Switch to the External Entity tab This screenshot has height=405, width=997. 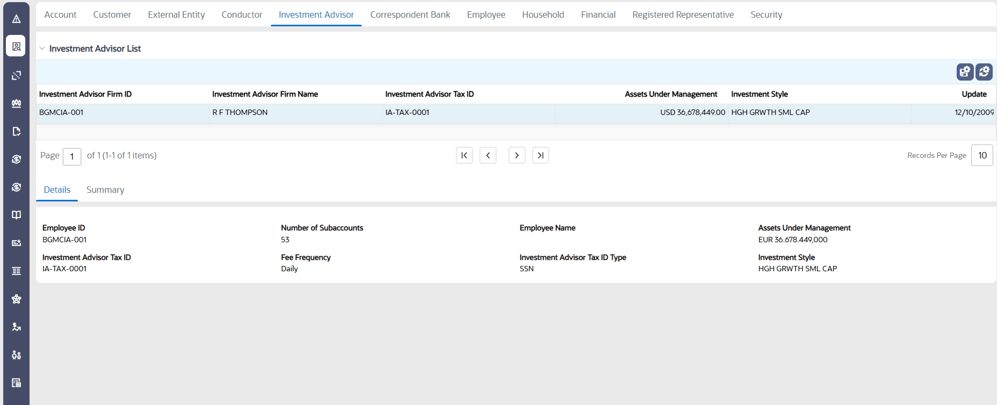pos(176,15)
